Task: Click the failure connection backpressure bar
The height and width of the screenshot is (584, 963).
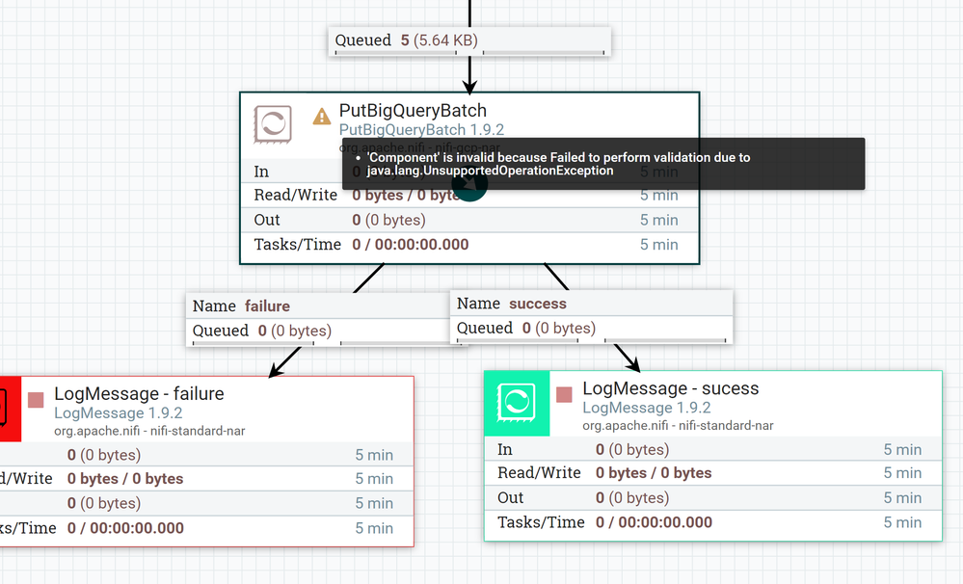Action: coord(328,343)
